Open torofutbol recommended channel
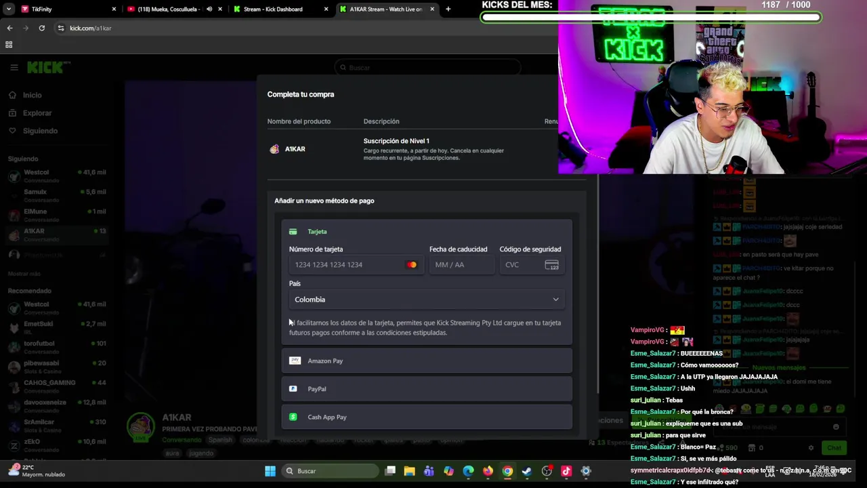 pos(57,347)
